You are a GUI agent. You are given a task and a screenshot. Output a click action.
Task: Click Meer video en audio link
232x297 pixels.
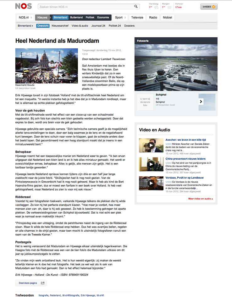coord(200,199)
